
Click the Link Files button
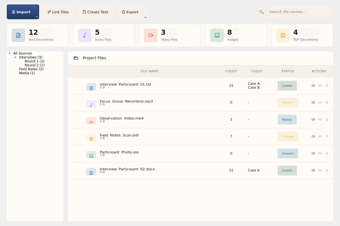pyautogui.click(x=58, y=12)
